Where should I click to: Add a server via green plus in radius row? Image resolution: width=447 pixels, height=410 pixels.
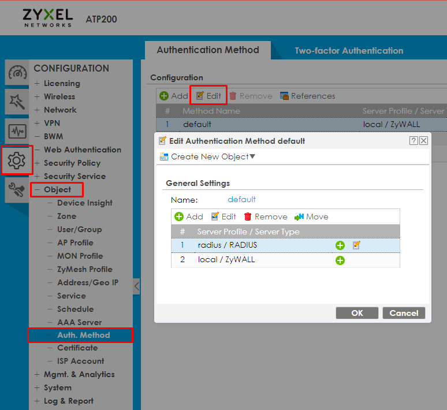tap(340, 245)
